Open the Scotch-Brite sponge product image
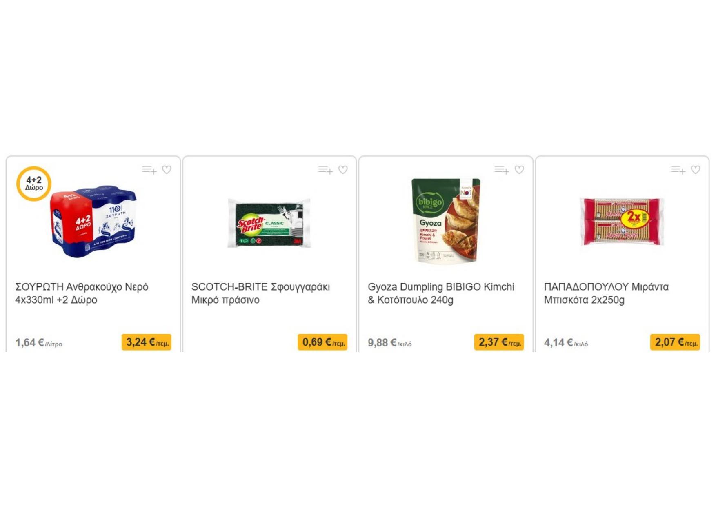The height and width of the screenshot is (506, 716). coord(269,223)
